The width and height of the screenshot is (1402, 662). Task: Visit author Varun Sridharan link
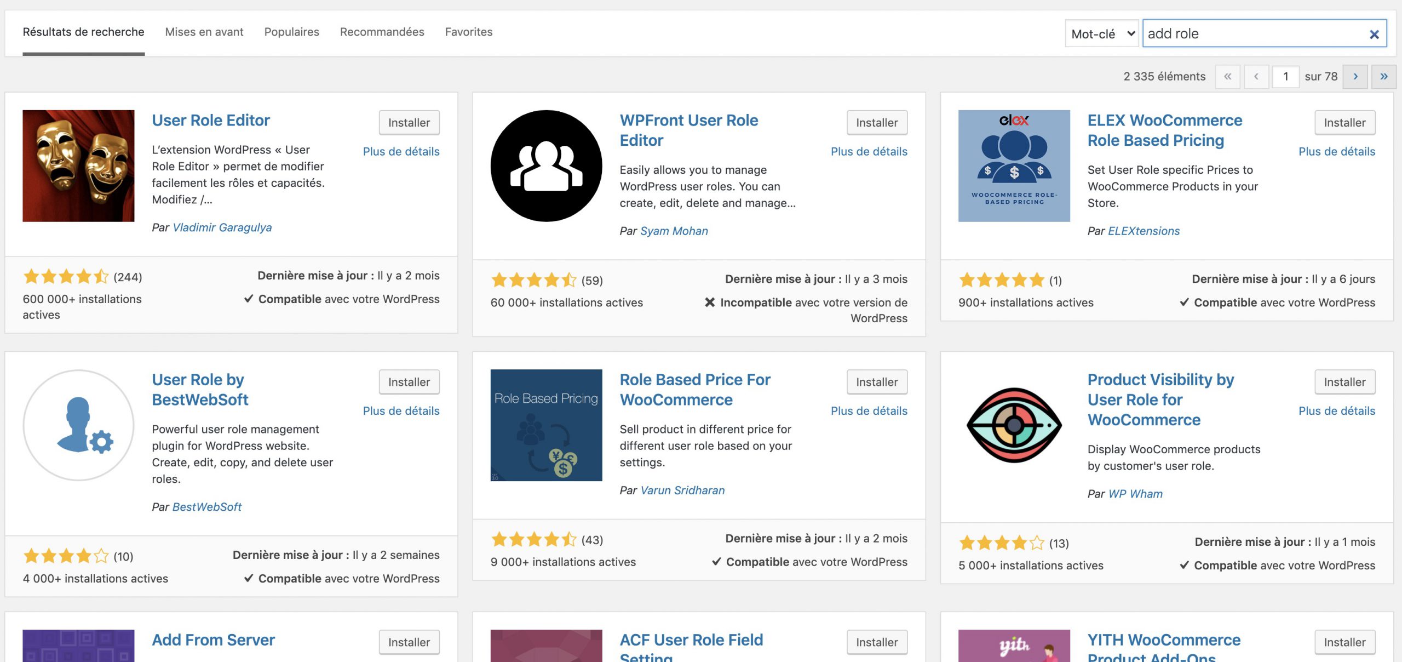682,490
